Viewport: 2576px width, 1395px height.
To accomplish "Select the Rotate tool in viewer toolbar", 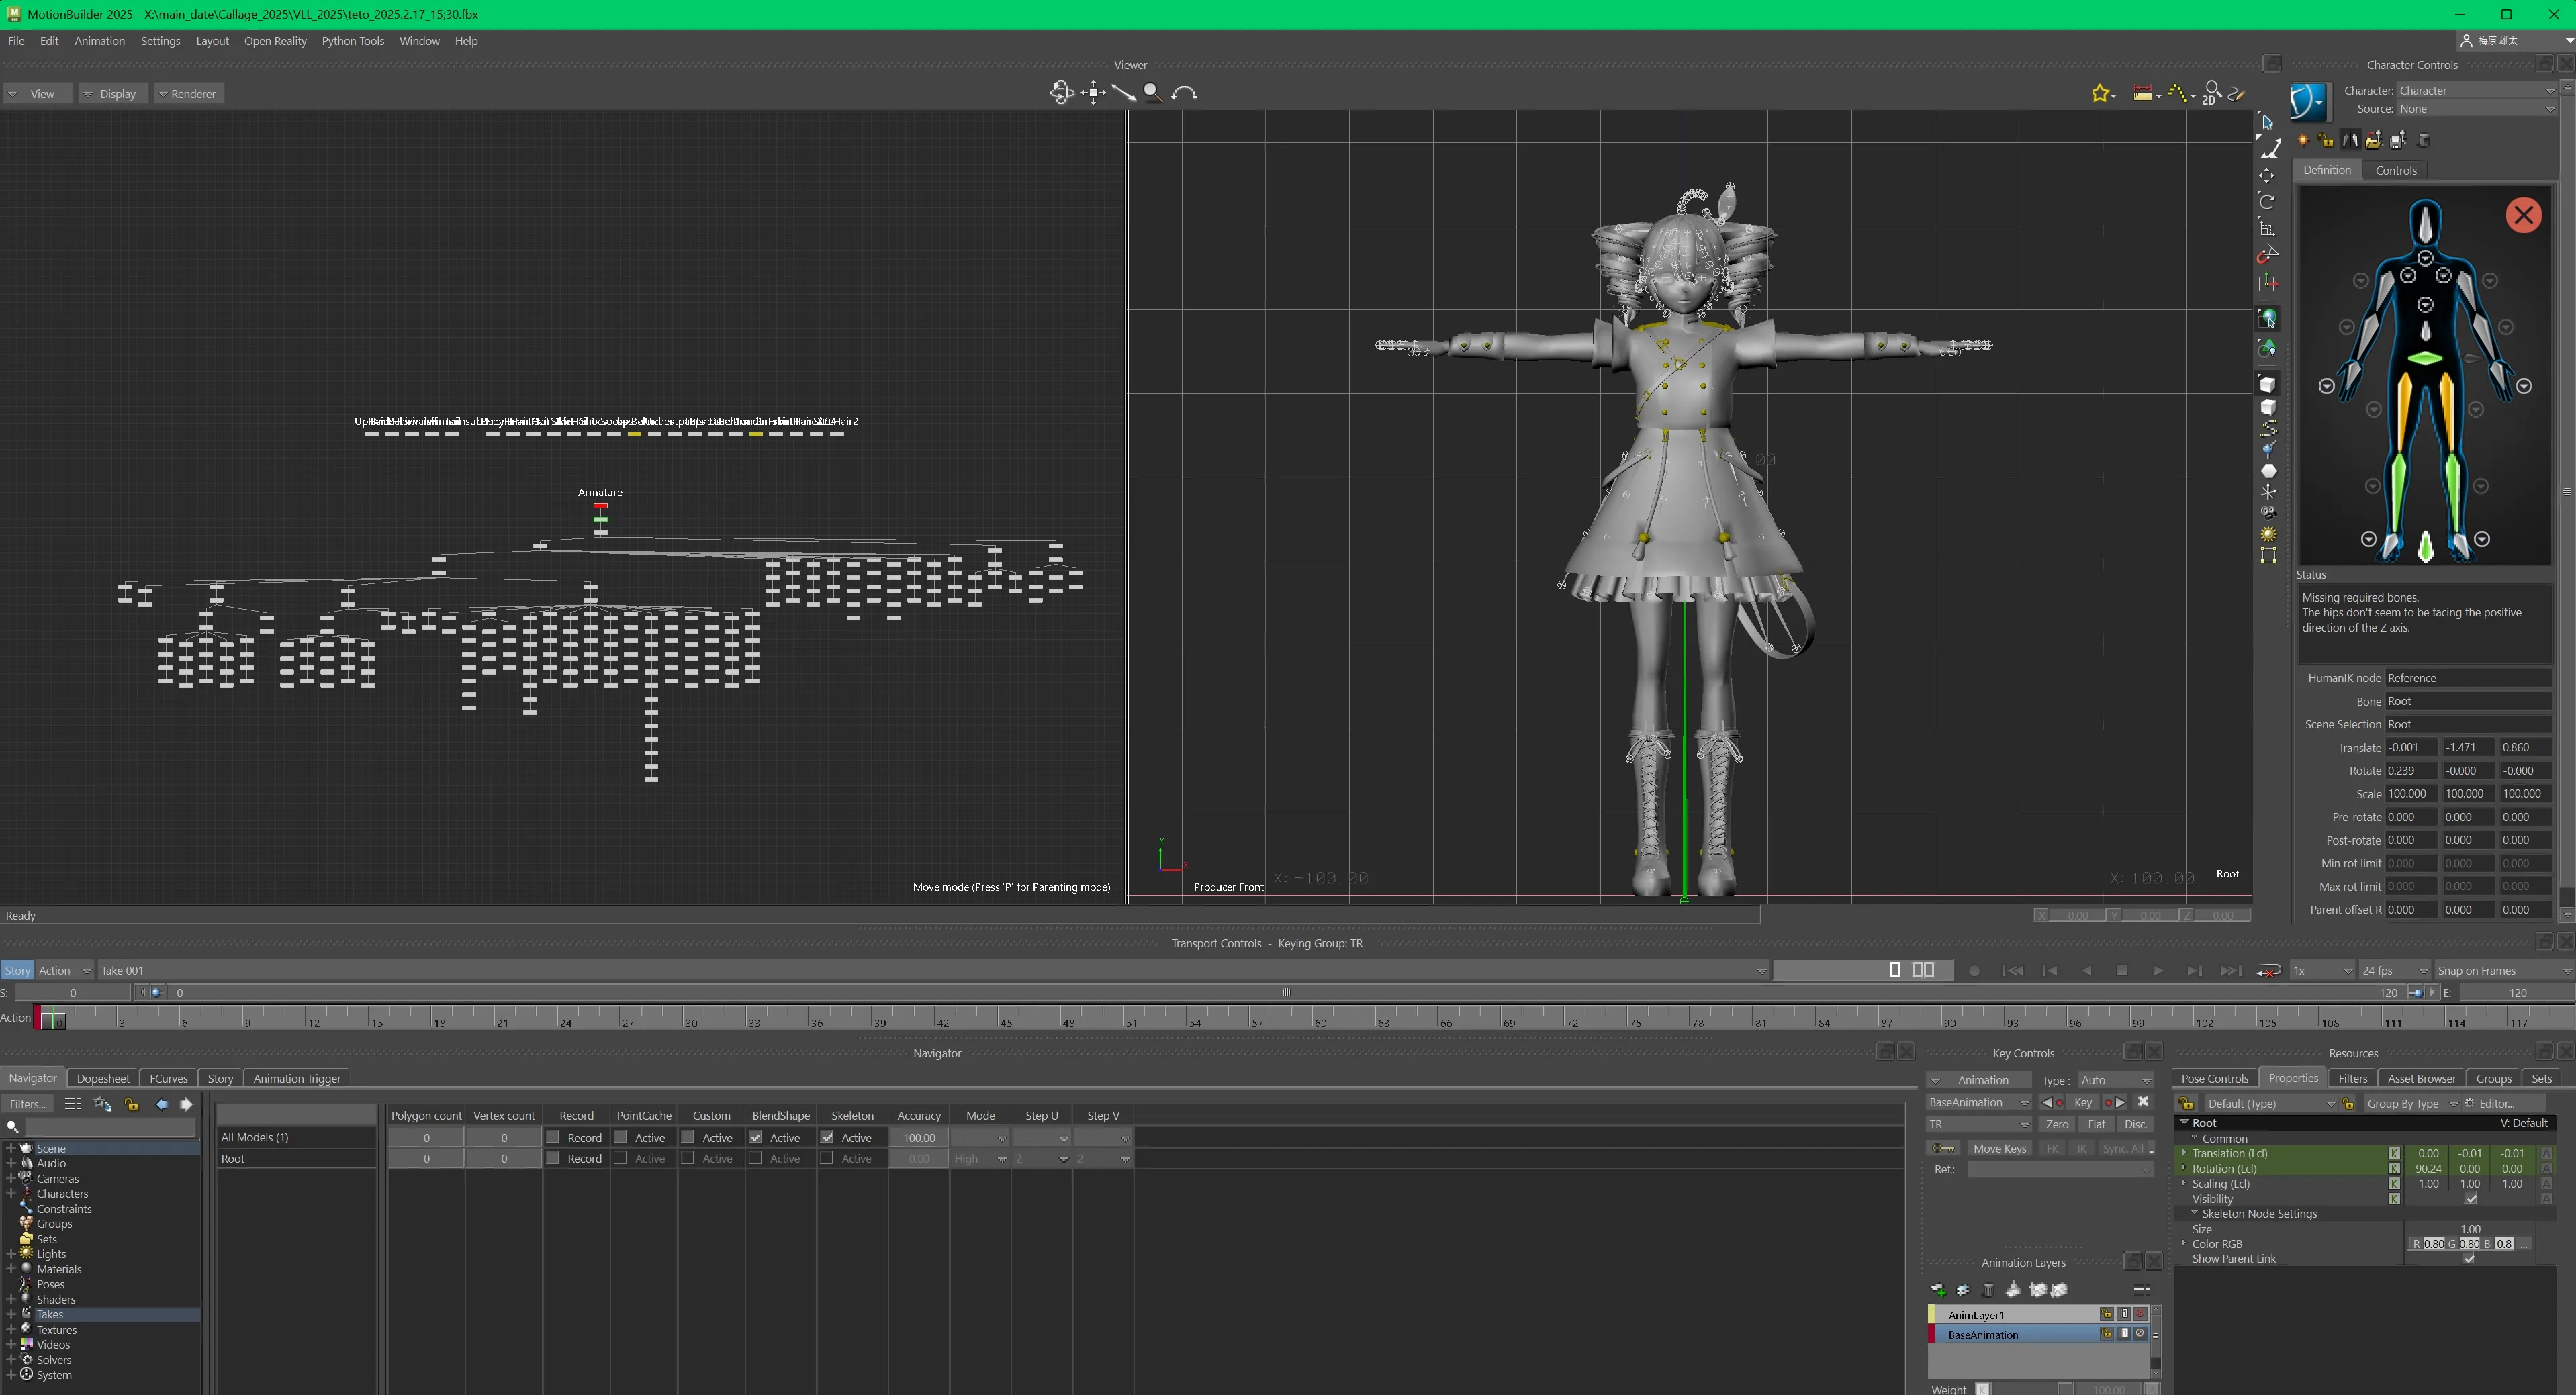I will click(2267, 202).
